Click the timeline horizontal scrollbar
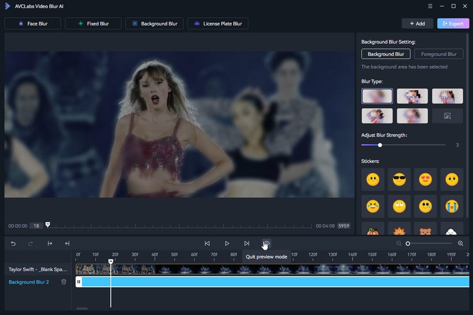Image resolution: width=473 pixels, height=315 pixels. (82, 308)
